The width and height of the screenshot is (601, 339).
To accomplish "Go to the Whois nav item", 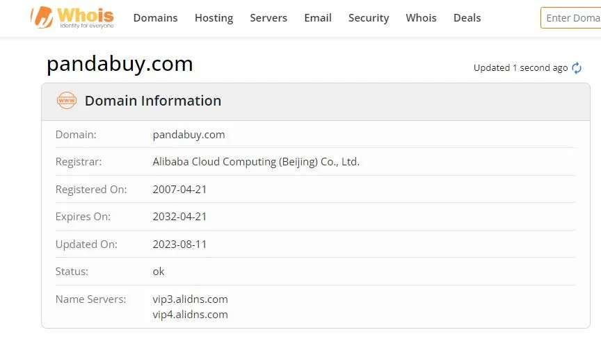I will tap(421, 18).
